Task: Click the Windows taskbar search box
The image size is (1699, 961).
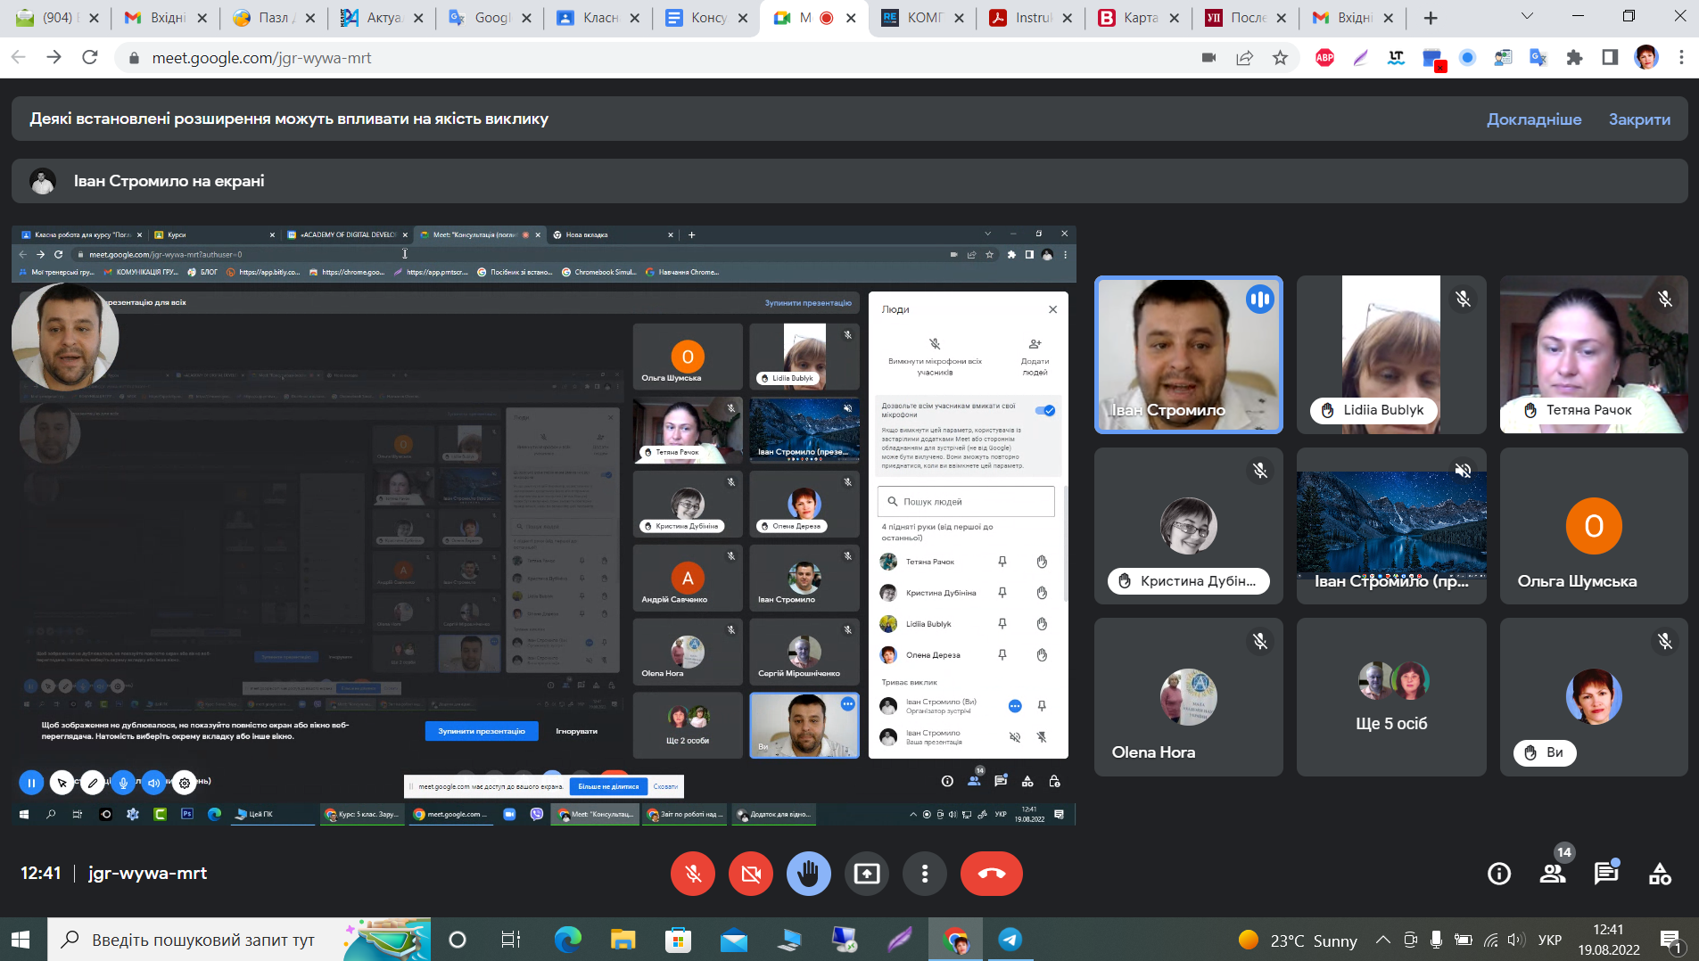Action: point(239,940)
